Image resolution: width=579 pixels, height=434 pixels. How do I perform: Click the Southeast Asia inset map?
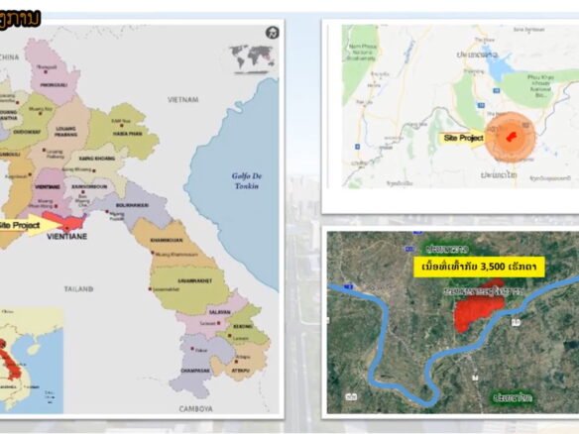(x=32, y=360)
